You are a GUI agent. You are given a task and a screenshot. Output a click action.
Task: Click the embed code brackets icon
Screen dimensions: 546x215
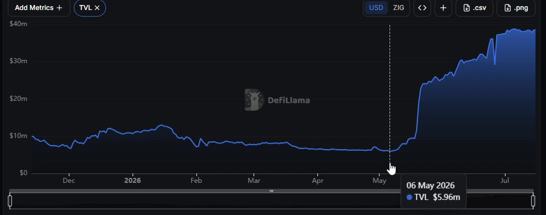tap(422, 8)
